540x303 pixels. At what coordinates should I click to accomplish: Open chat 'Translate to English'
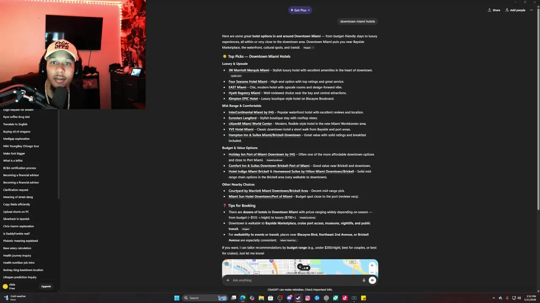15,124
